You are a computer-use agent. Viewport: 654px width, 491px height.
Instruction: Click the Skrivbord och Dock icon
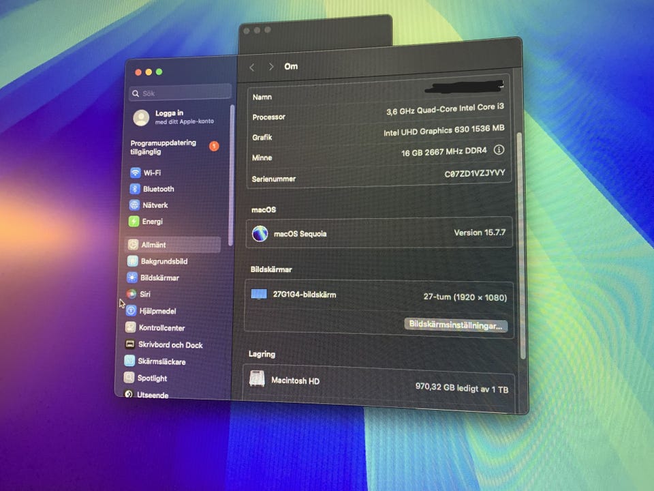(x=130, y=344)
